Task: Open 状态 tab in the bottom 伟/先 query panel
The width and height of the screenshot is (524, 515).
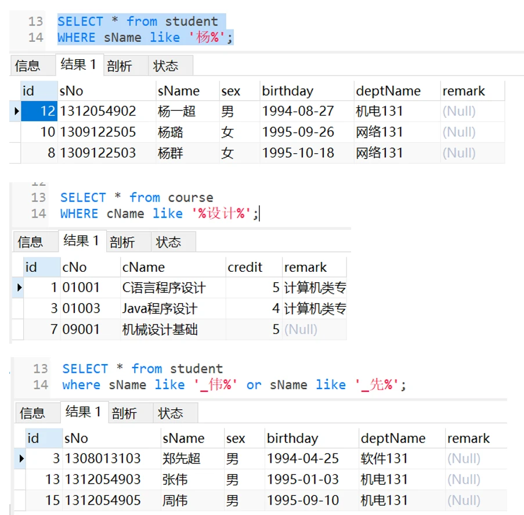Action: 170,413
